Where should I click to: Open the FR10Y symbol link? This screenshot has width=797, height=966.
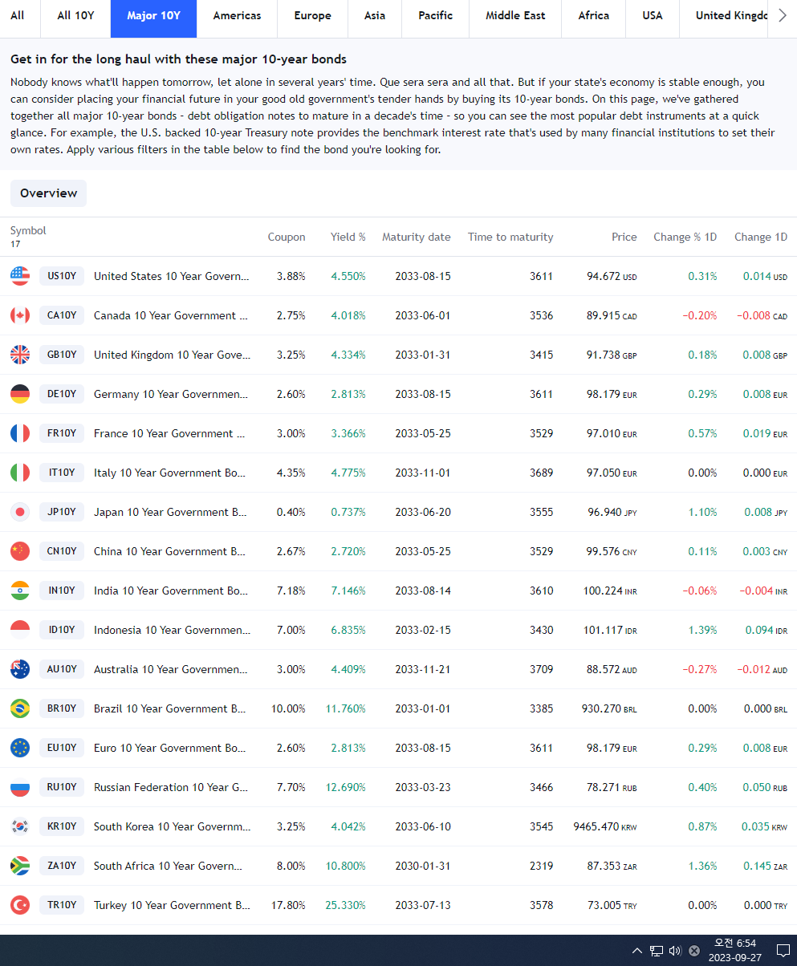click(x=62, y=433)
